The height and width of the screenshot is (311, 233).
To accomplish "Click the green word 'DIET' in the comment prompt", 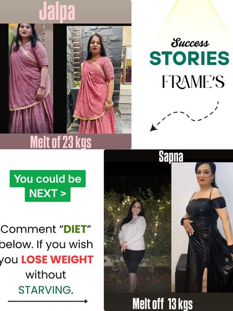I will pos(75,229).
